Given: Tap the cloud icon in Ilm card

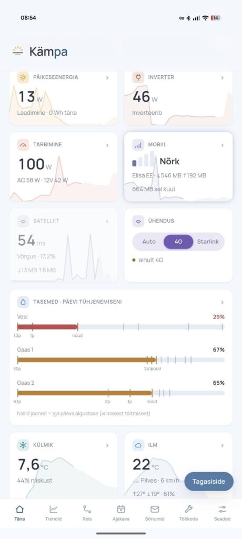Looking at the screenshot, I should pyautogui.click(x=138, y=445).
